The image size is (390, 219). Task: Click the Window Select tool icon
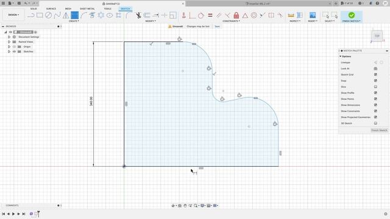tap(325, 15)
